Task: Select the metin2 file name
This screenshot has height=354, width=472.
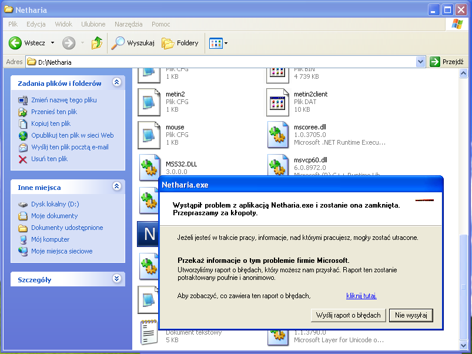Action: pyautogui.click(x=175, y=94)
